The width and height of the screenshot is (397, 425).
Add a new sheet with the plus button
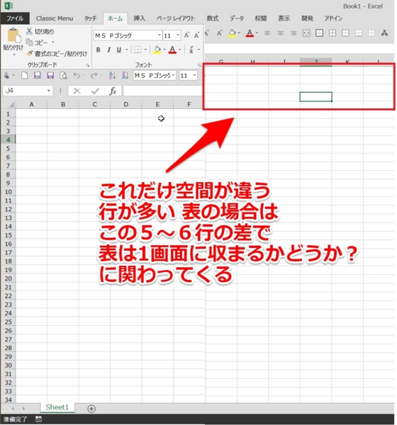click(x=91, y=409)
